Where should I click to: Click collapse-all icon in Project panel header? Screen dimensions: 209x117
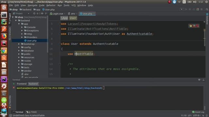(38, 13)
